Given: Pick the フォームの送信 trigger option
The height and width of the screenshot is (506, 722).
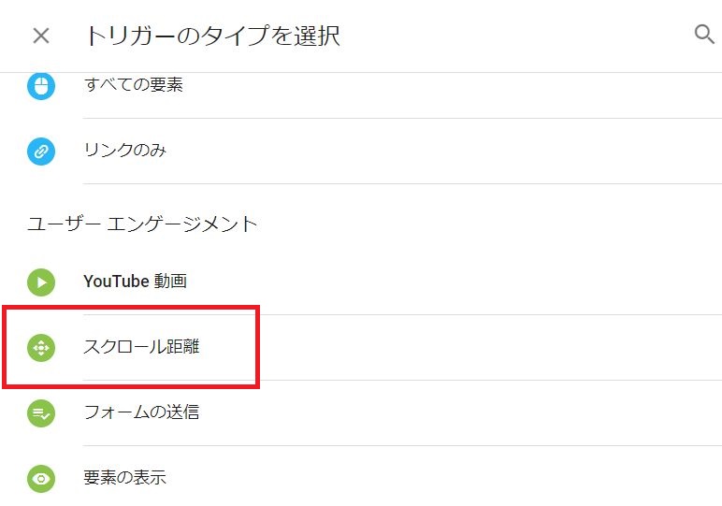Looking at the screenshot, I should coord(141,412).
